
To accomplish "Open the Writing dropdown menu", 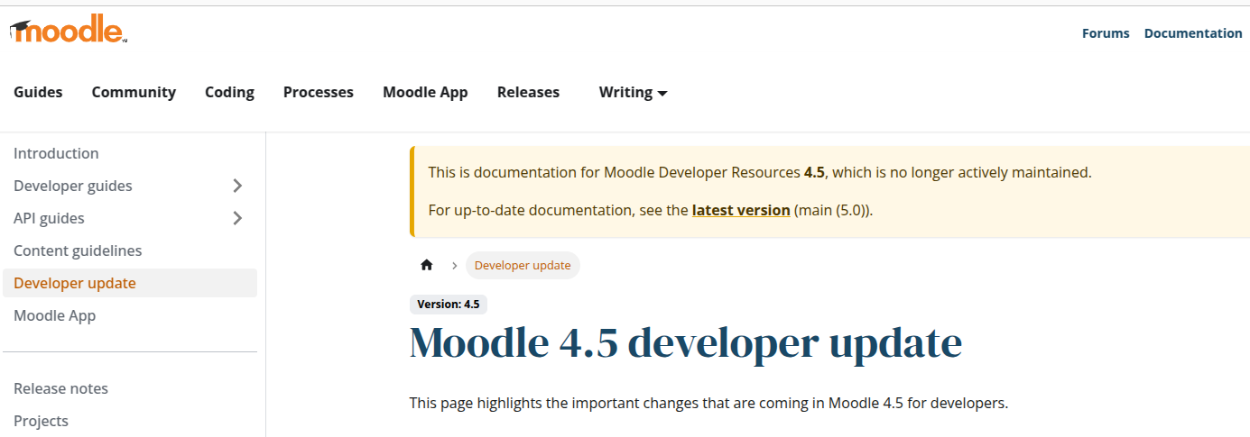I will pyautogui.click(x=633, y=92).
